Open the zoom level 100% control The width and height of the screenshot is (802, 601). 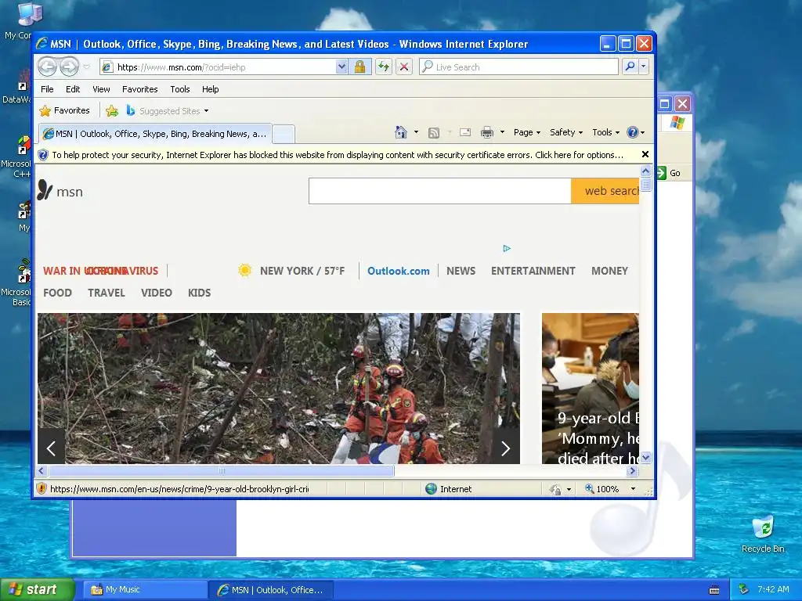coord(610,489)
